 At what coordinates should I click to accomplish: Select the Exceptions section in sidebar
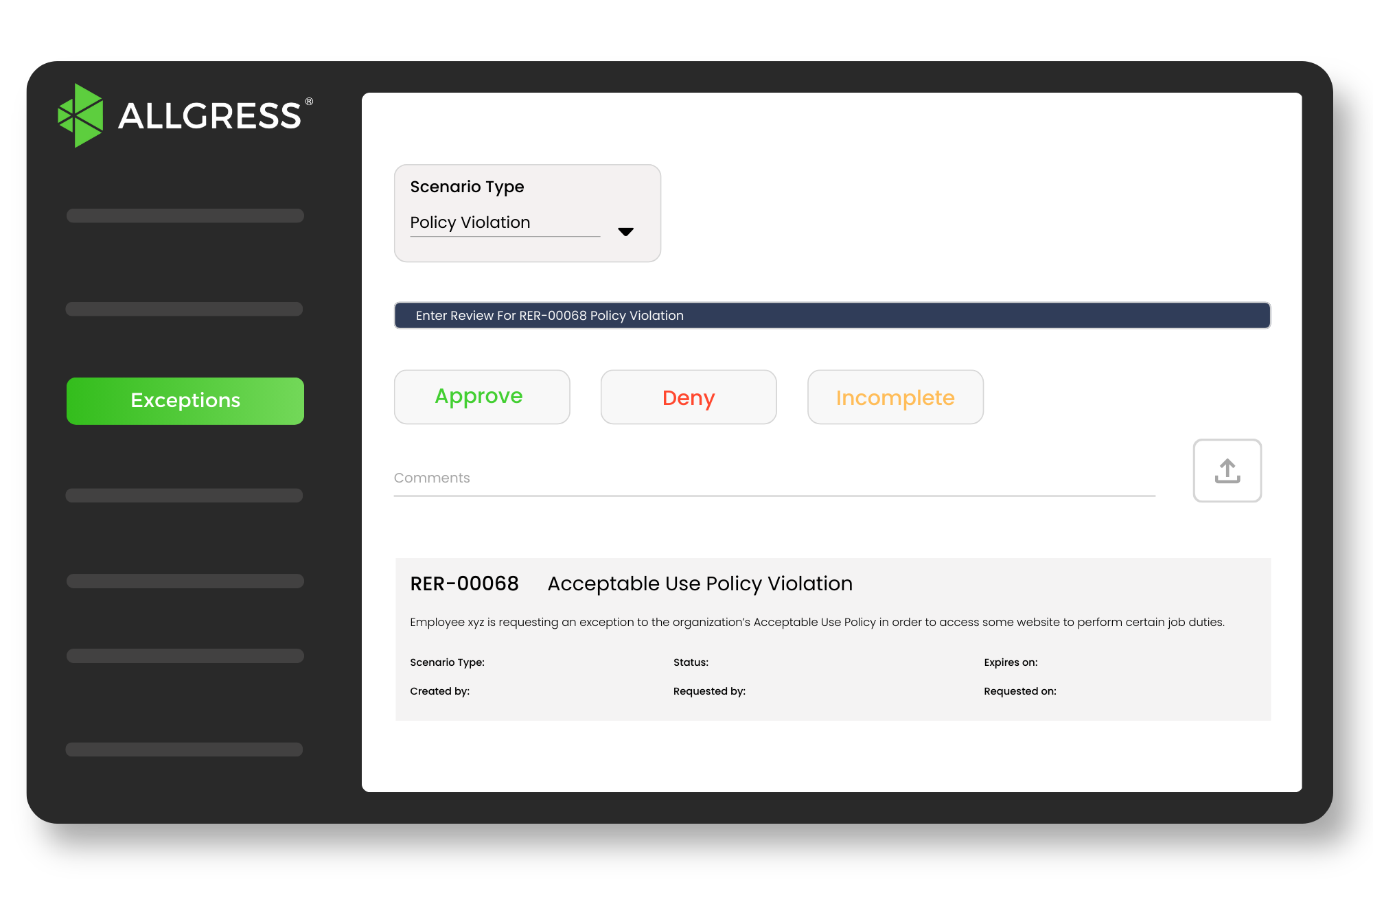[x=185, y=400]
